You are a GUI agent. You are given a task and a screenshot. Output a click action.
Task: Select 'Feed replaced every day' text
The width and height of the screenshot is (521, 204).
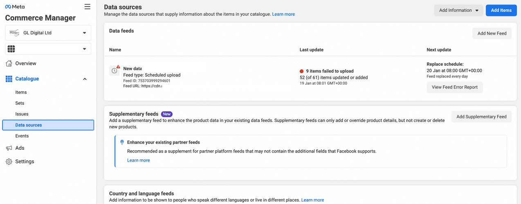(x=447, y=76)
